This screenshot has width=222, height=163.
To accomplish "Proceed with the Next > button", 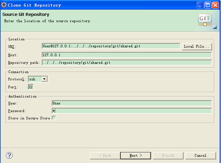I will (x=135, y=155).
